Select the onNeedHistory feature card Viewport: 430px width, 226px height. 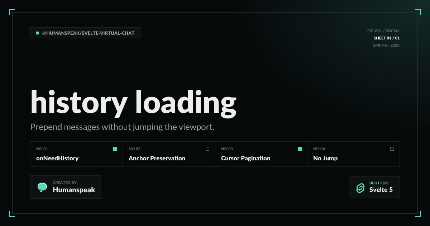(76, 154)
